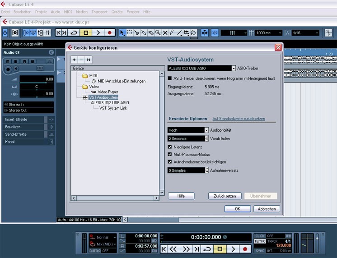
Task: Activate the Zoom magnifier tool
Action: coord(158,33)
